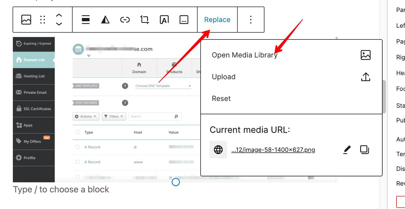This screenshot has height=209, width=405.
Task: Click the add caption icon
Action: click(184, 20)
